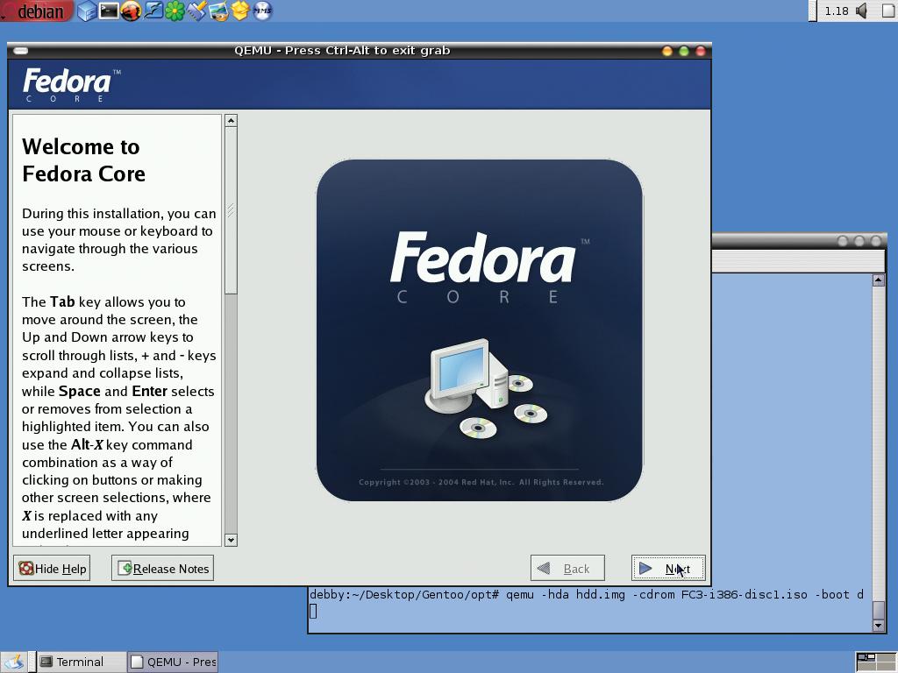Click the help panel vertical scrollbar thumb

[231, 210]
